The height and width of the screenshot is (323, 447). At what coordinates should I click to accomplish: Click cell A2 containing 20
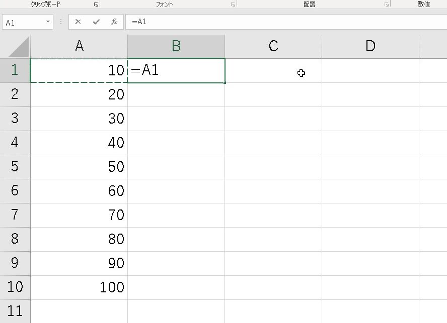(79, 94)
